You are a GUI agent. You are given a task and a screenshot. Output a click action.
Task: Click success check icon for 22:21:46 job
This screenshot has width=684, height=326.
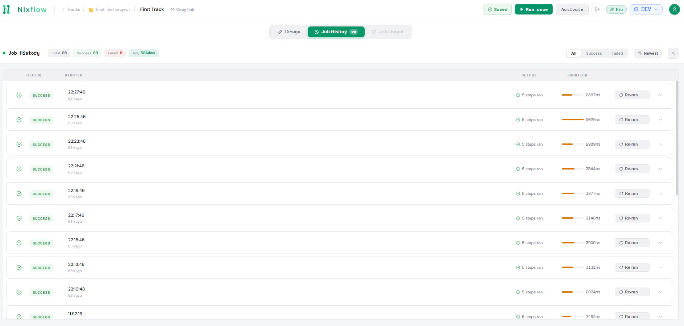(19, 169)
